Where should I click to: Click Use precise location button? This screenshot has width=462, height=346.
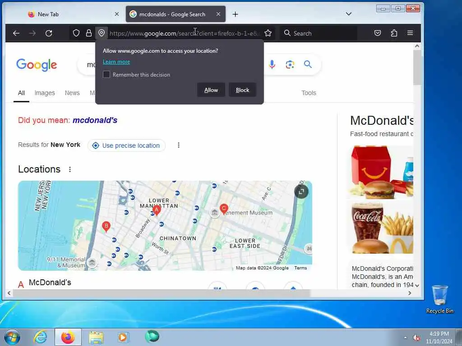127,146
